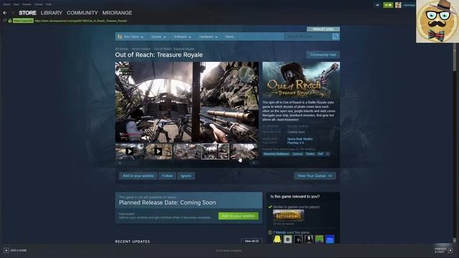Click the Space Boat Studios developer link

(x=300, y=139)
